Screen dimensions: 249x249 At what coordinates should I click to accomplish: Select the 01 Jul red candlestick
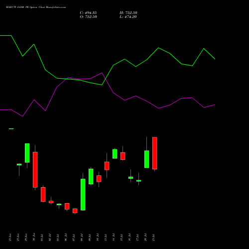pyautogui.click(x=43, y=194)
